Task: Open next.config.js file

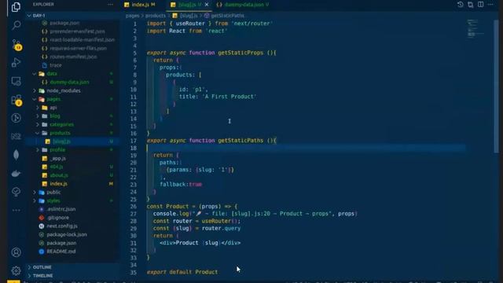Action: click(x=62, y=226)
